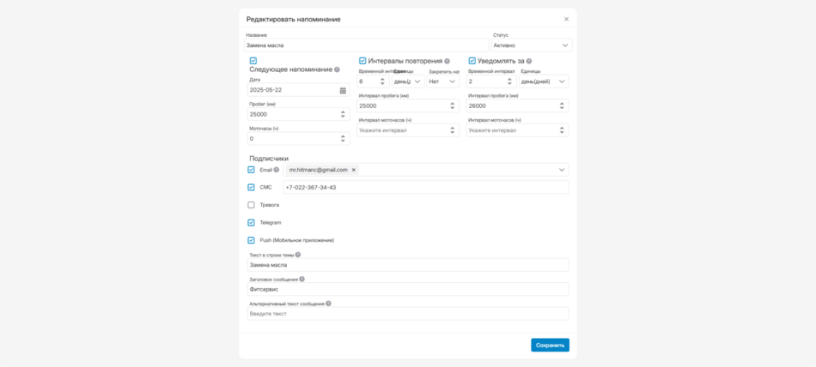Click help icon beside Уведомлять за

pyautogui.click(x=529, y=62)
